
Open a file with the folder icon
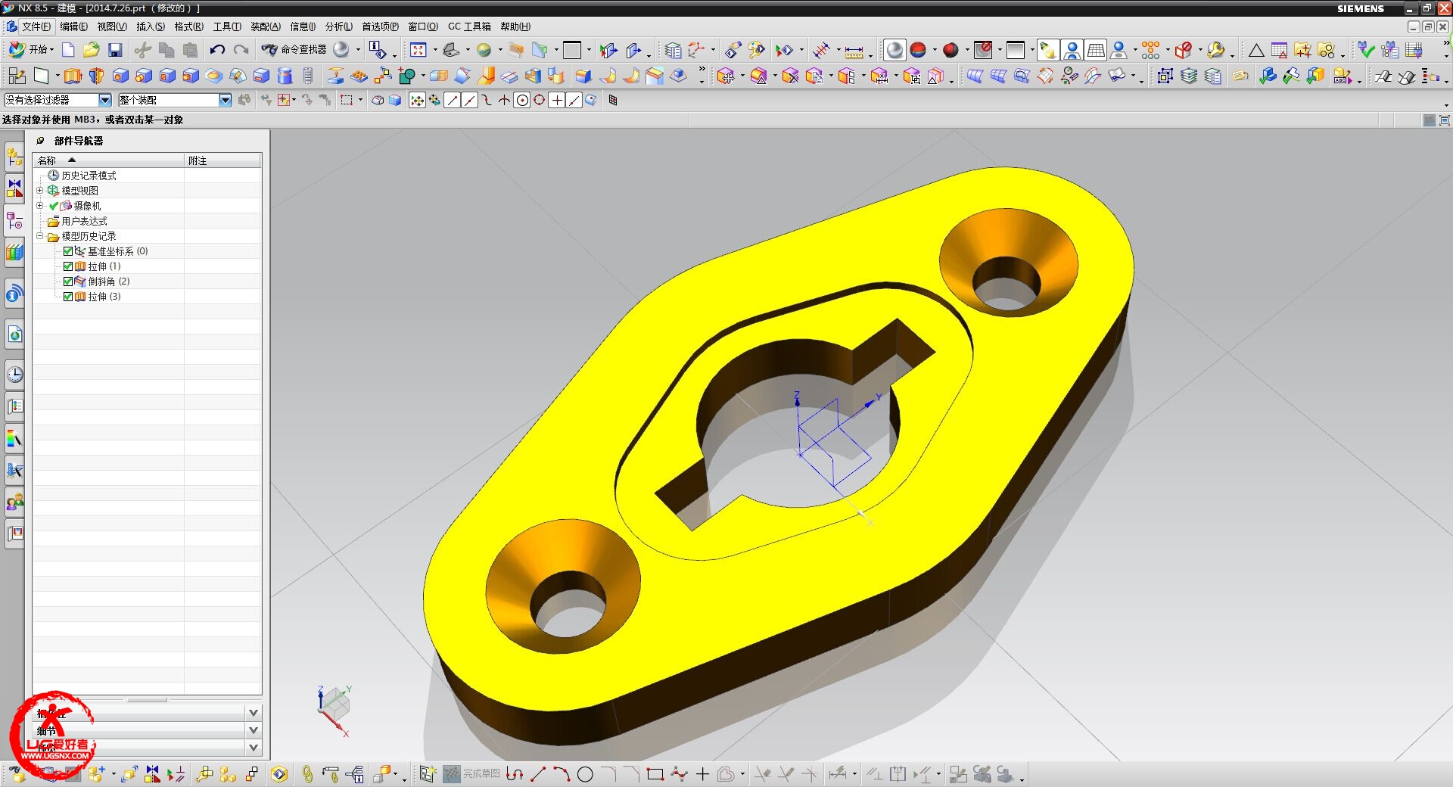pyautogui.click(x=92, y=50)
